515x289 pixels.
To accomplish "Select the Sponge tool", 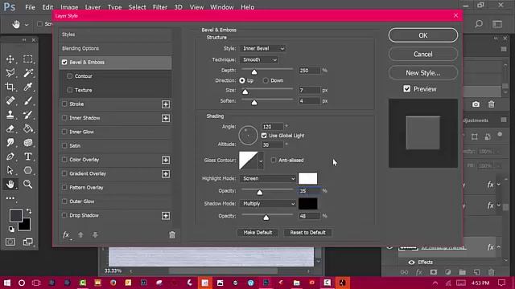I will (x=28, y=143).
